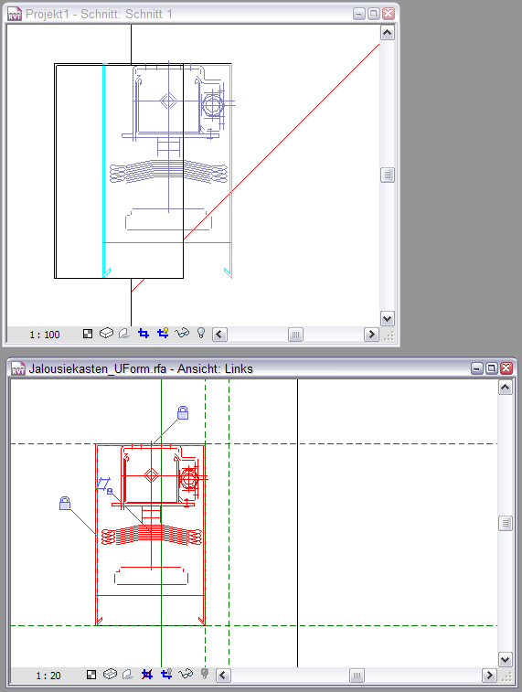This screenshot has height=692, width=522.
Task: Toggle show crop region in Schnitt 1 window
Action: (163, 333)
